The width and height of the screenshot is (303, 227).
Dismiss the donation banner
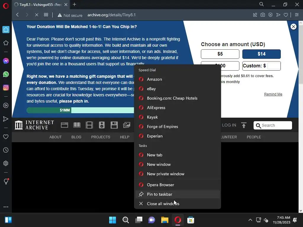pos(293,27)
